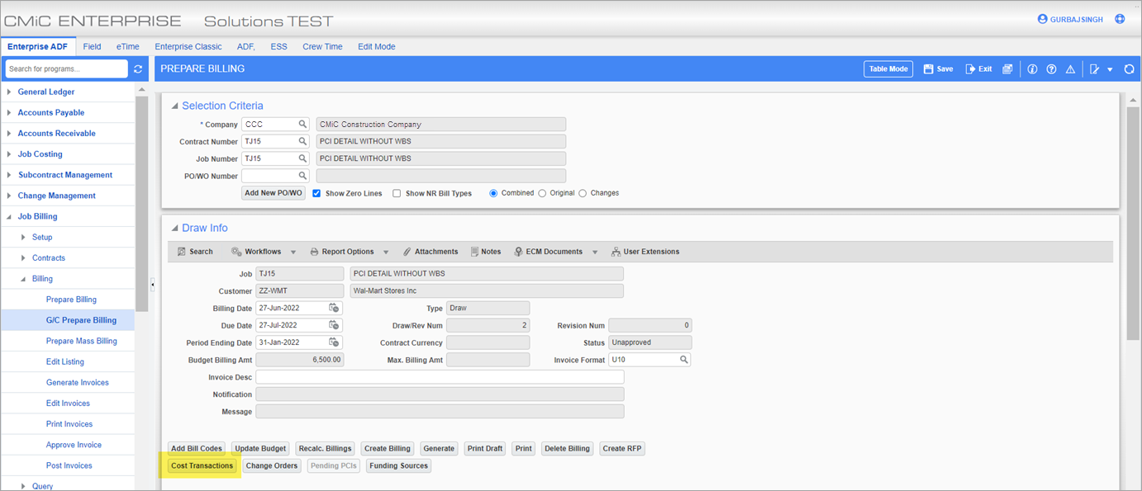Expand Contracts under Job Billing
This screenshot has width=1142, height=491.
click(23, 257)
